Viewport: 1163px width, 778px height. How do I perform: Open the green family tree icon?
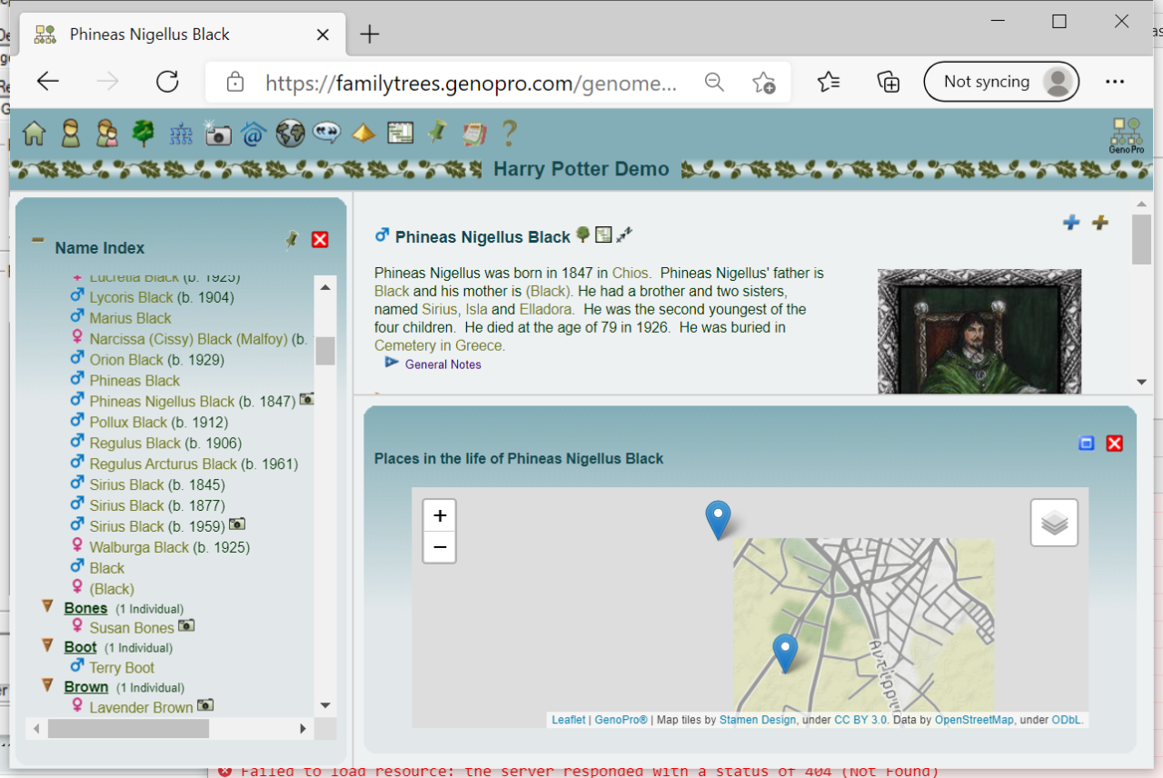click(x=143, y=134)
